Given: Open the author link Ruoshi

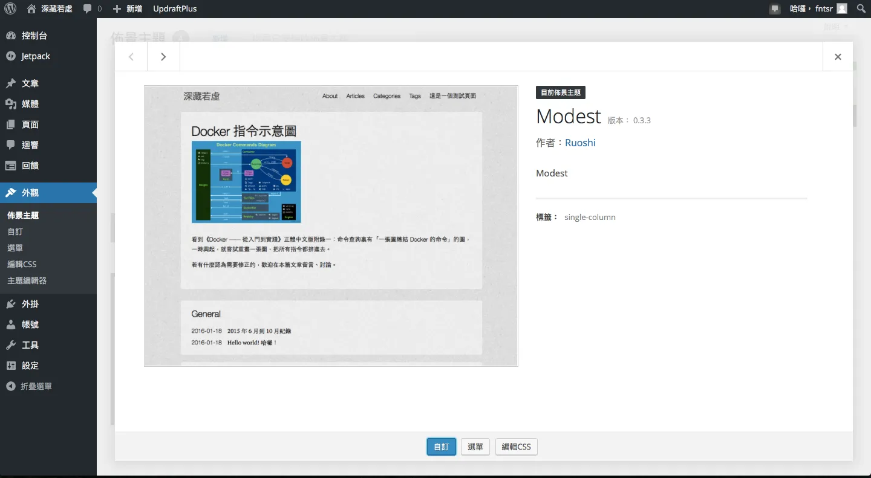Looking at the screenshot, I should pyautogui.click(x=580, y=143).
